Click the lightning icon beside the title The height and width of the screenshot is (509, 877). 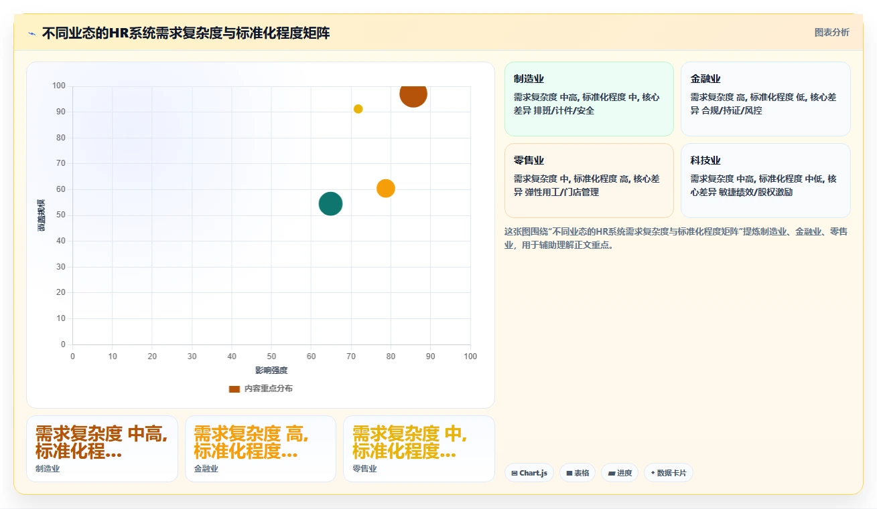pos(31,33)
